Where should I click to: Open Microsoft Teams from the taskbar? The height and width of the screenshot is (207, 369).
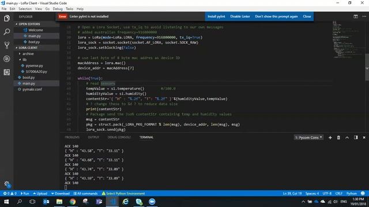pos(99,202)
